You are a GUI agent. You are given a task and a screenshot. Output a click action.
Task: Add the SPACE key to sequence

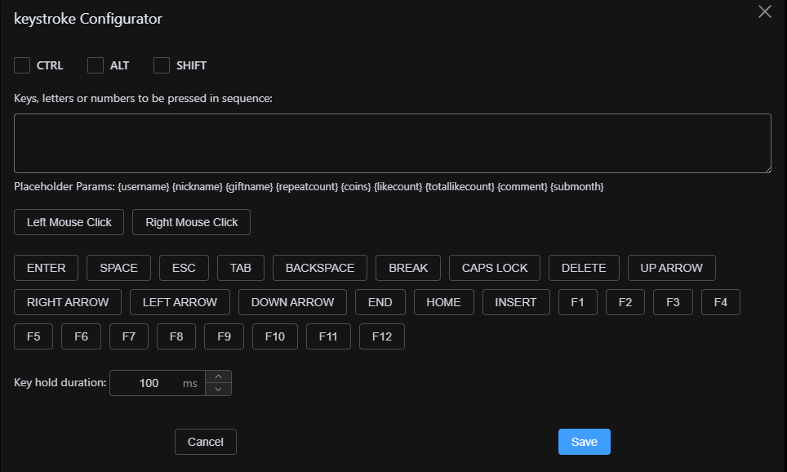pos(118,268)
